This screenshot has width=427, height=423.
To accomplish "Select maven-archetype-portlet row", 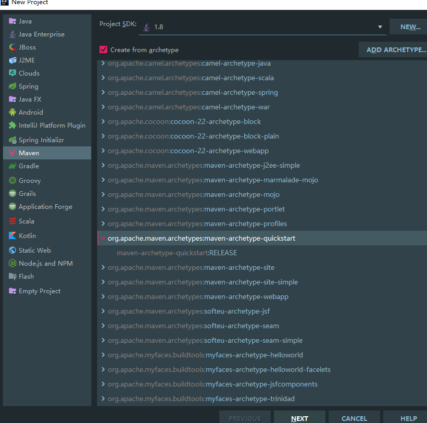I will [x=262, y=209].
